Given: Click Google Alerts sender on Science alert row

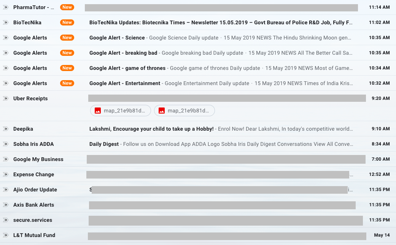Looking at the screenshot, I should 30,38.
